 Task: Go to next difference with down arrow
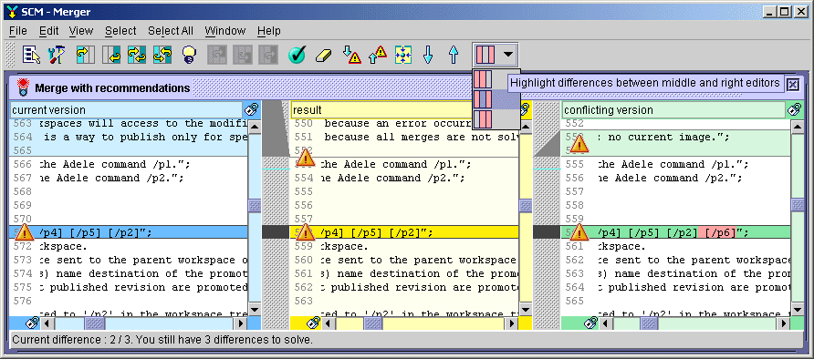coord(428,55)
